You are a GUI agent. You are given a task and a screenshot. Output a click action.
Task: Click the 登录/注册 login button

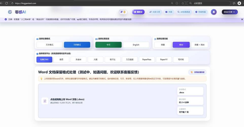[x=230, y=12]
